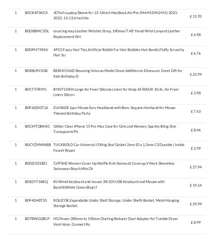Image resolution: width=208 pixels, height=246 pixels.
Task: Select the £ 15.70 price
Action: pos(196,16)
